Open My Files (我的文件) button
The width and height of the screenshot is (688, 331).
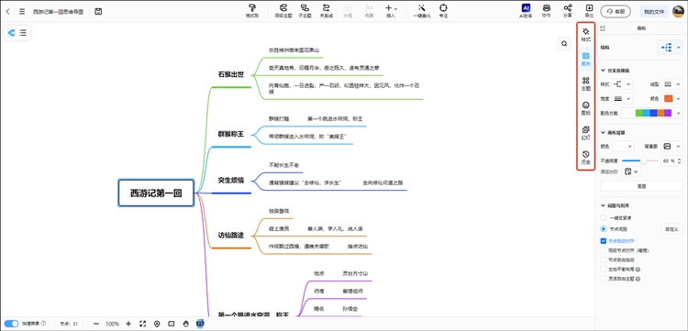[654, 12]
